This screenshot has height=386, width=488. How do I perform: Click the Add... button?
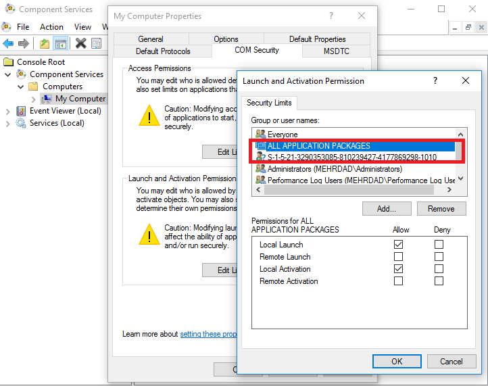[x=387, y=209]
